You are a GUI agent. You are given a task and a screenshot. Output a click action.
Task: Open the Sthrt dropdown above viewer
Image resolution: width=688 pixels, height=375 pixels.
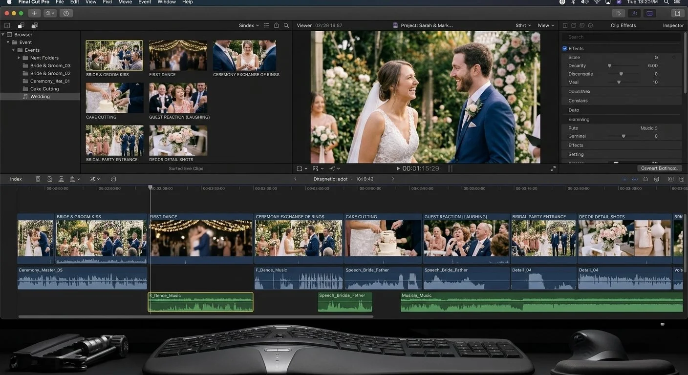[523, 25]
